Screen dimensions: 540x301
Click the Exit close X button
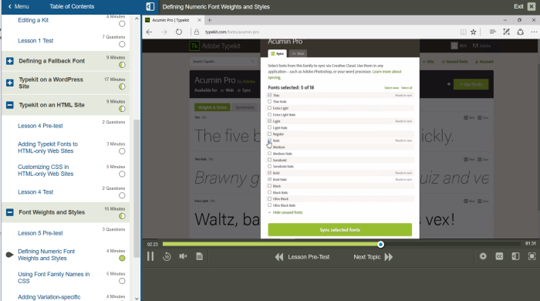click(532, 6)
